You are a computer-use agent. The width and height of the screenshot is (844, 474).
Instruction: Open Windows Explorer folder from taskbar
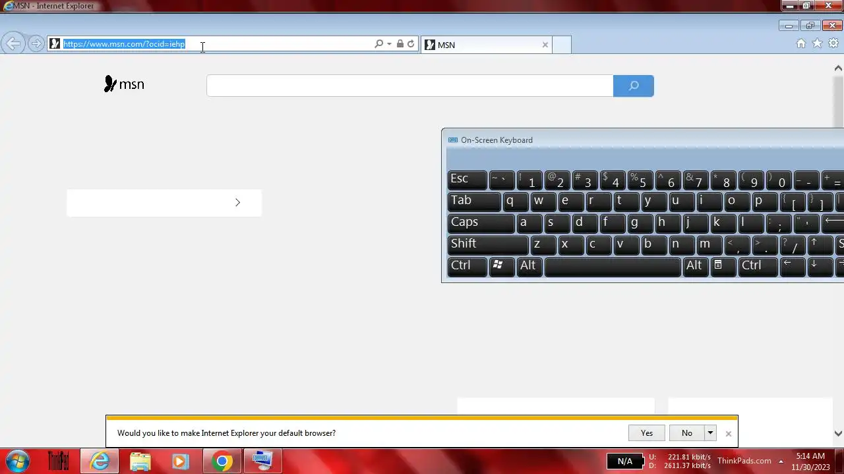point(140,461)
